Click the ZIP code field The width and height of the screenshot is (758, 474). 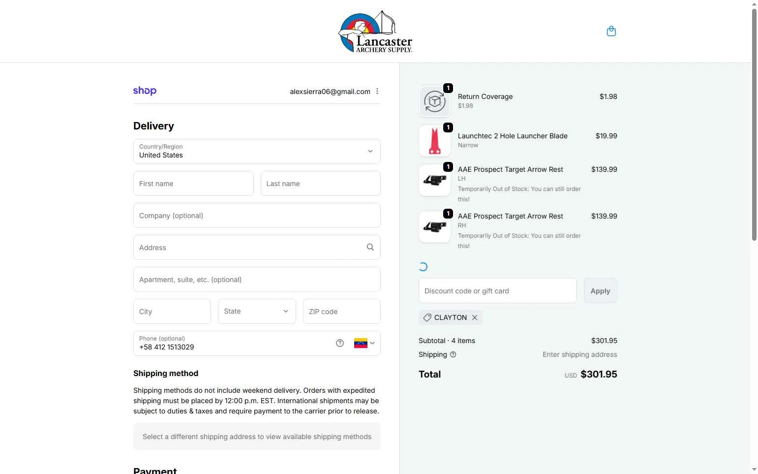coord(342,311)
